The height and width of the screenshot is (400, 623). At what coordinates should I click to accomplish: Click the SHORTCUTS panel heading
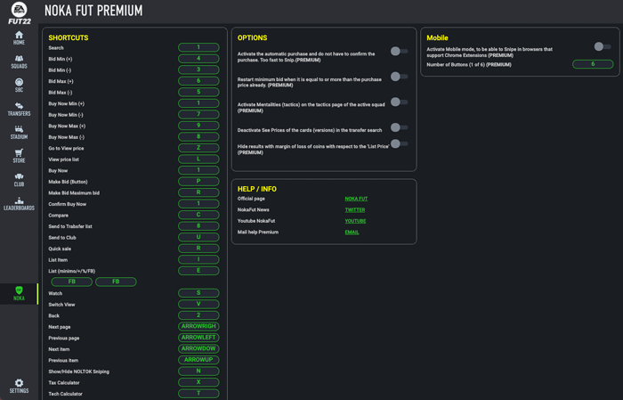[69, 37]
